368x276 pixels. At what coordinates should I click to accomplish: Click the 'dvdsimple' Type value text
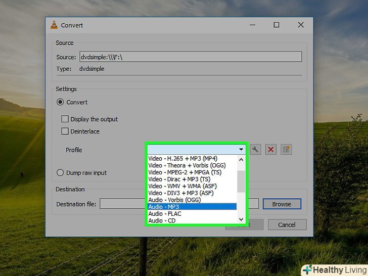(x=92, y=69)
